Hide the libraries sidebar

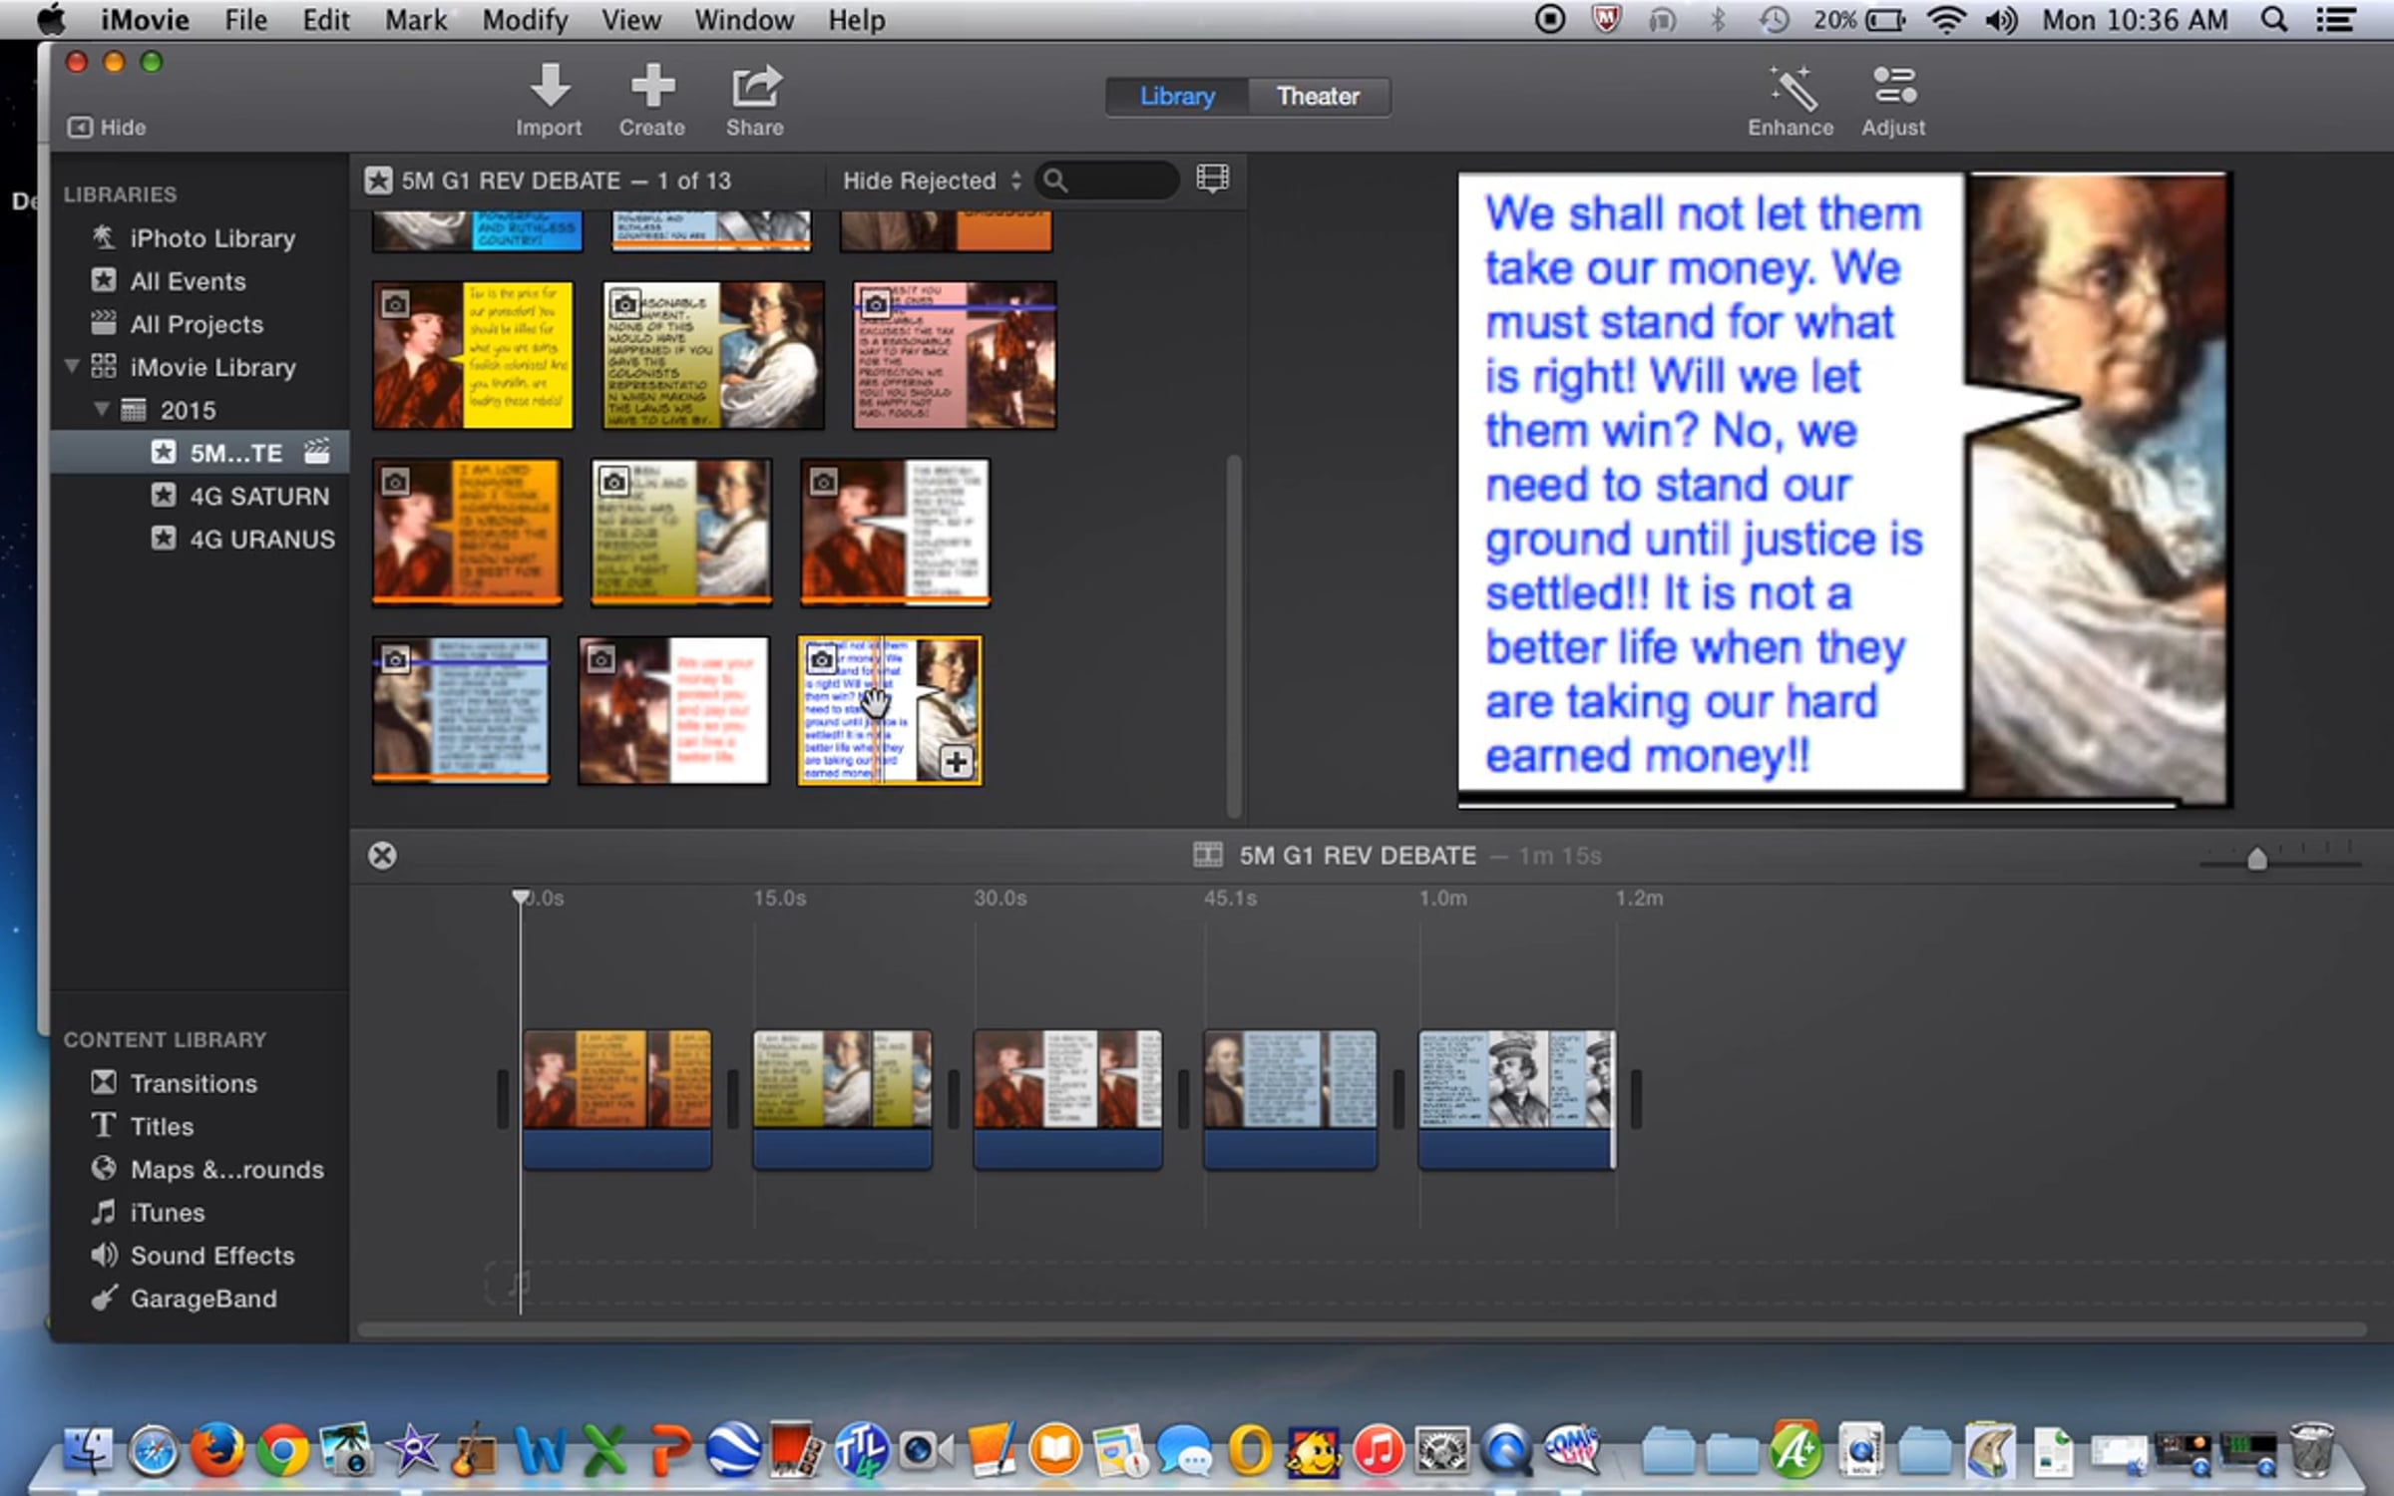(107, 128)
